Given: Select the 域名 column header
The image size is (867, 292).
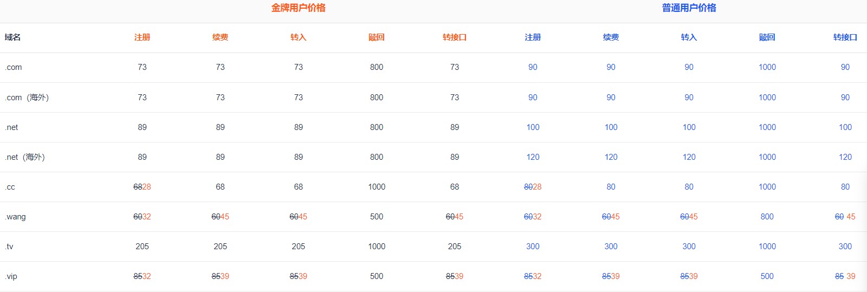Looking at the screenshot, I should [x=12, y=37].
